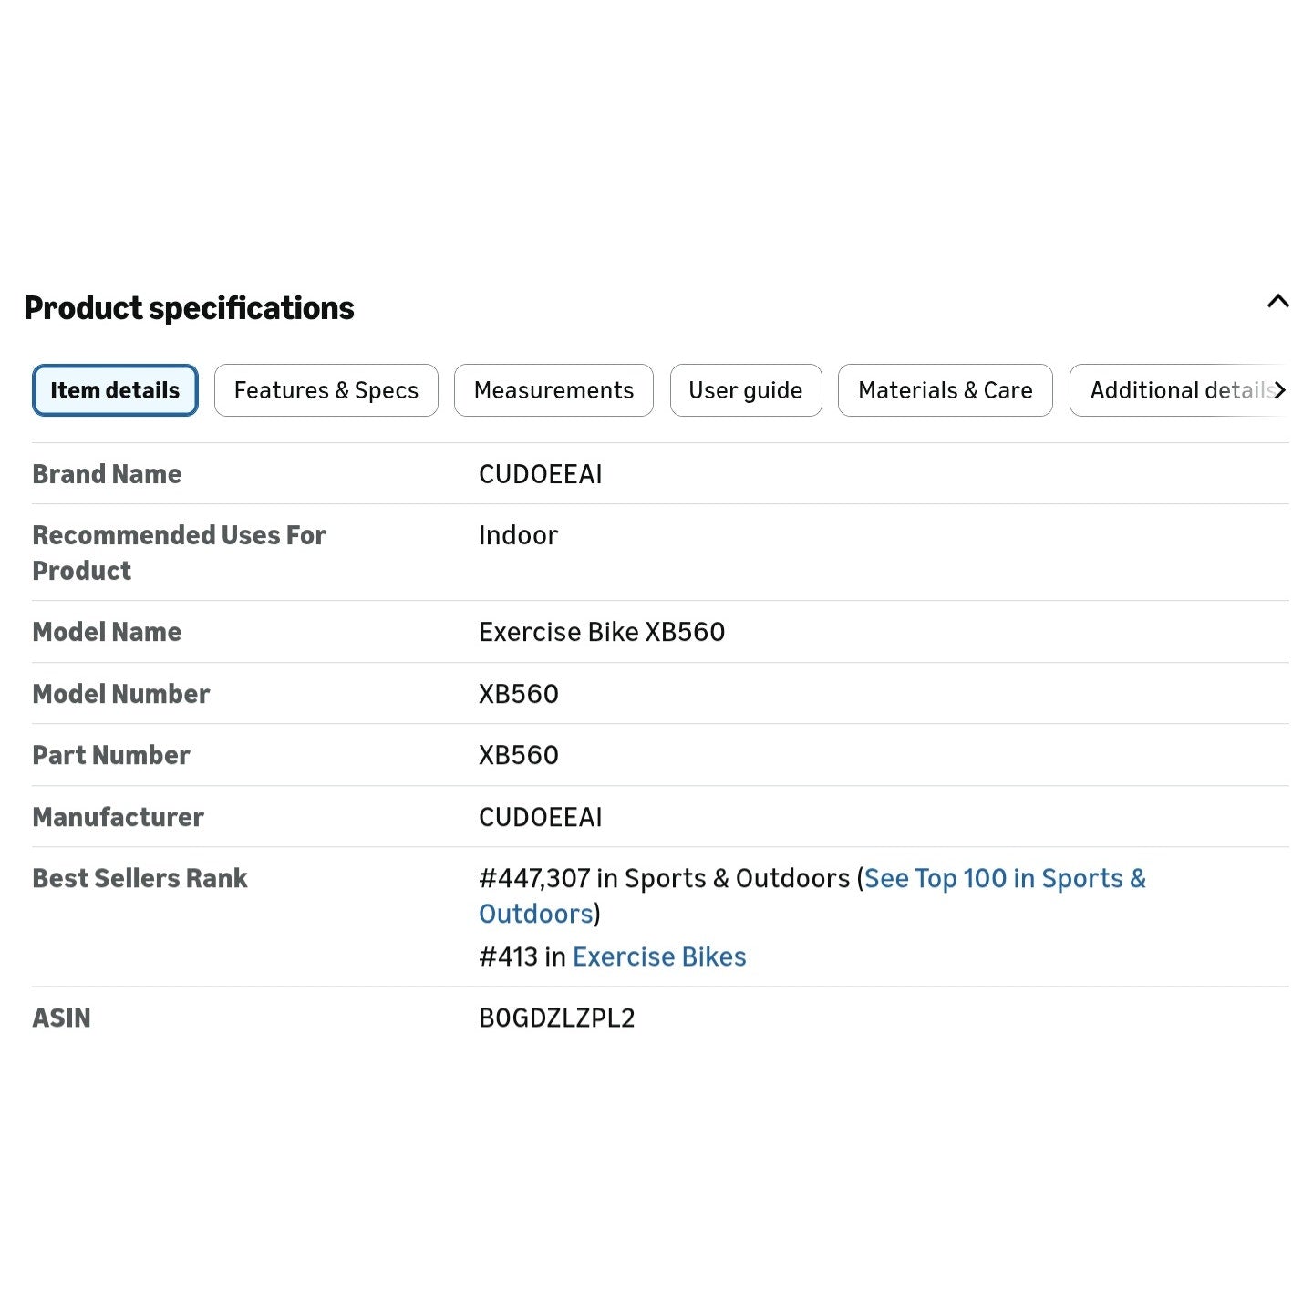
Task: Open the Materials & Care tab
Action: click(946, 390)
